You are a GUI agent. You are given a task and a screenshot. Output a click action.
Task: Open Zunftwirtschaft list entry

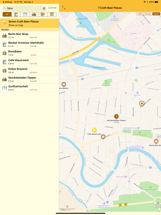pyautogui.click(x=29, y=88)
